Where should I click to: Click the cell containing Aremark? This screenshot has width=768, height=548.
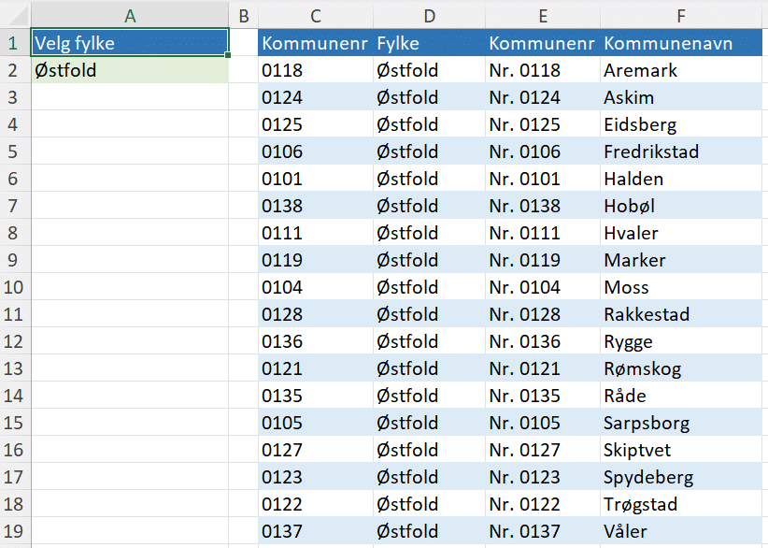point(682,70)
